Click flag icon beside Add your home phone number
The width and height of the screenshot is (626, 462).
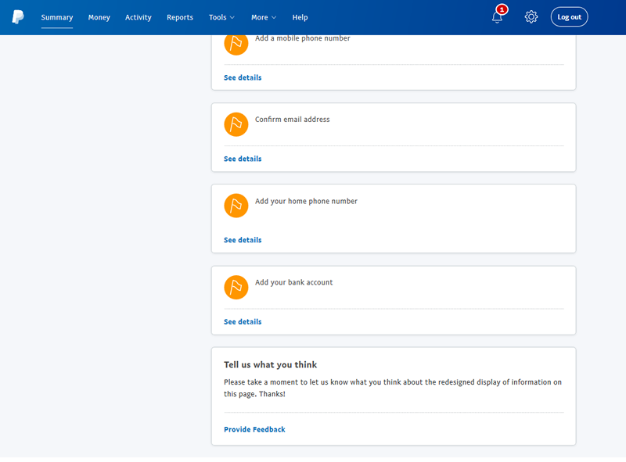point(236,206)
